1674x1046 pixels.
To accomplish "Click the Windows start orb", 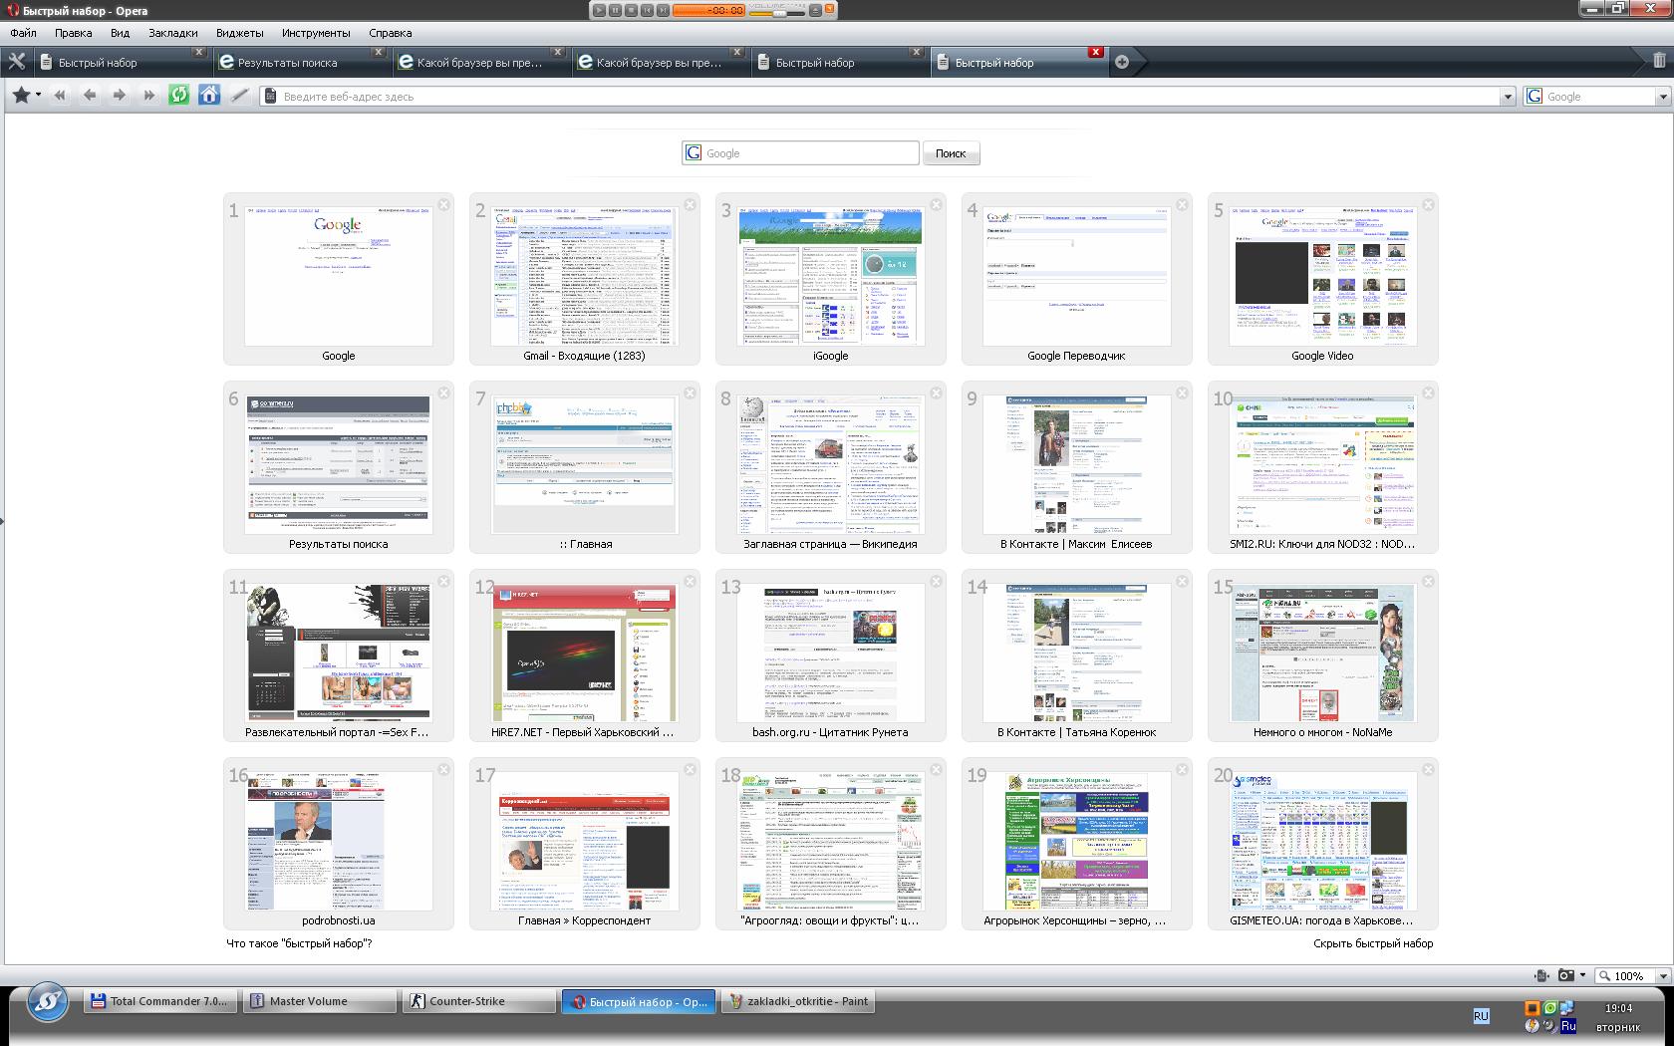I will (47, 1002).
